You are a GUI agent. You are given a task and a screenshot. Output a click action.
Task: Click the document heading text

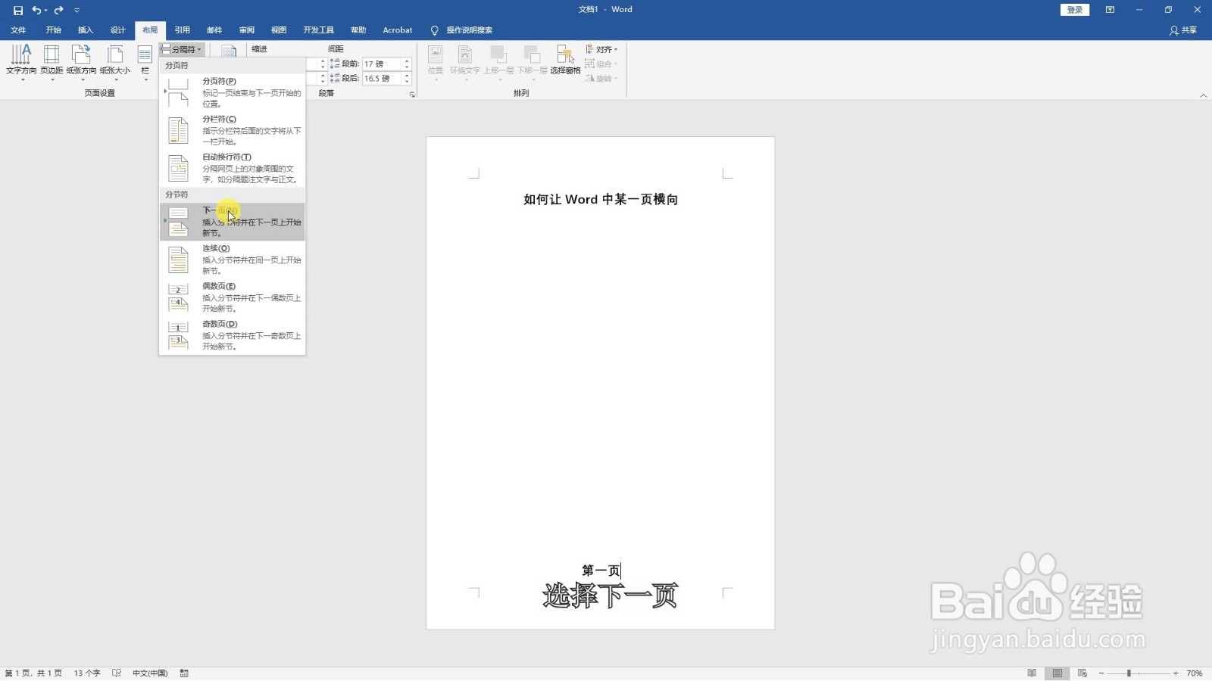click(601, 199)
